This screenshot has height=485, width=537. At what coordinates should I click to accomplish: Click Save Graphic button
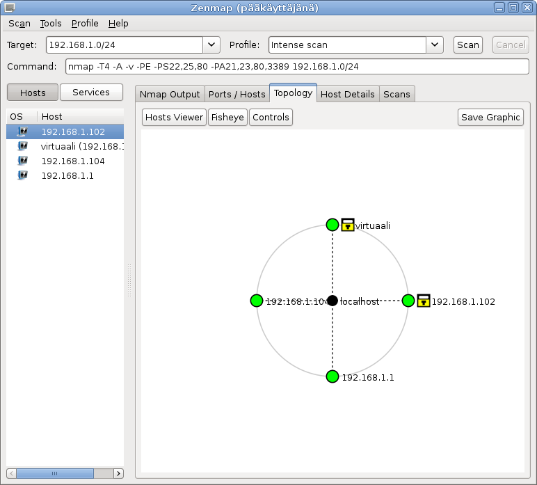[x=490, y=117]
